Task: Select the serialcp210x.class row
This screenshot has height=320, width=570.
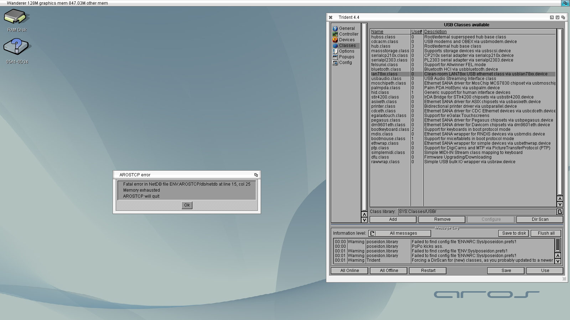Action: [x=463, y=55]
